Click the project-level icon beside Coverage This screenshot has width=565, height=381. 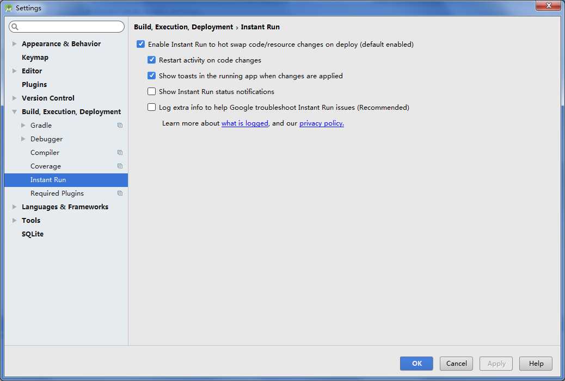pyautogui.click(x=120, y=166)
